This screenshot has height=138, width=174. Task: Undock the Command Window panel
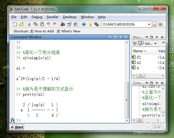120,37
